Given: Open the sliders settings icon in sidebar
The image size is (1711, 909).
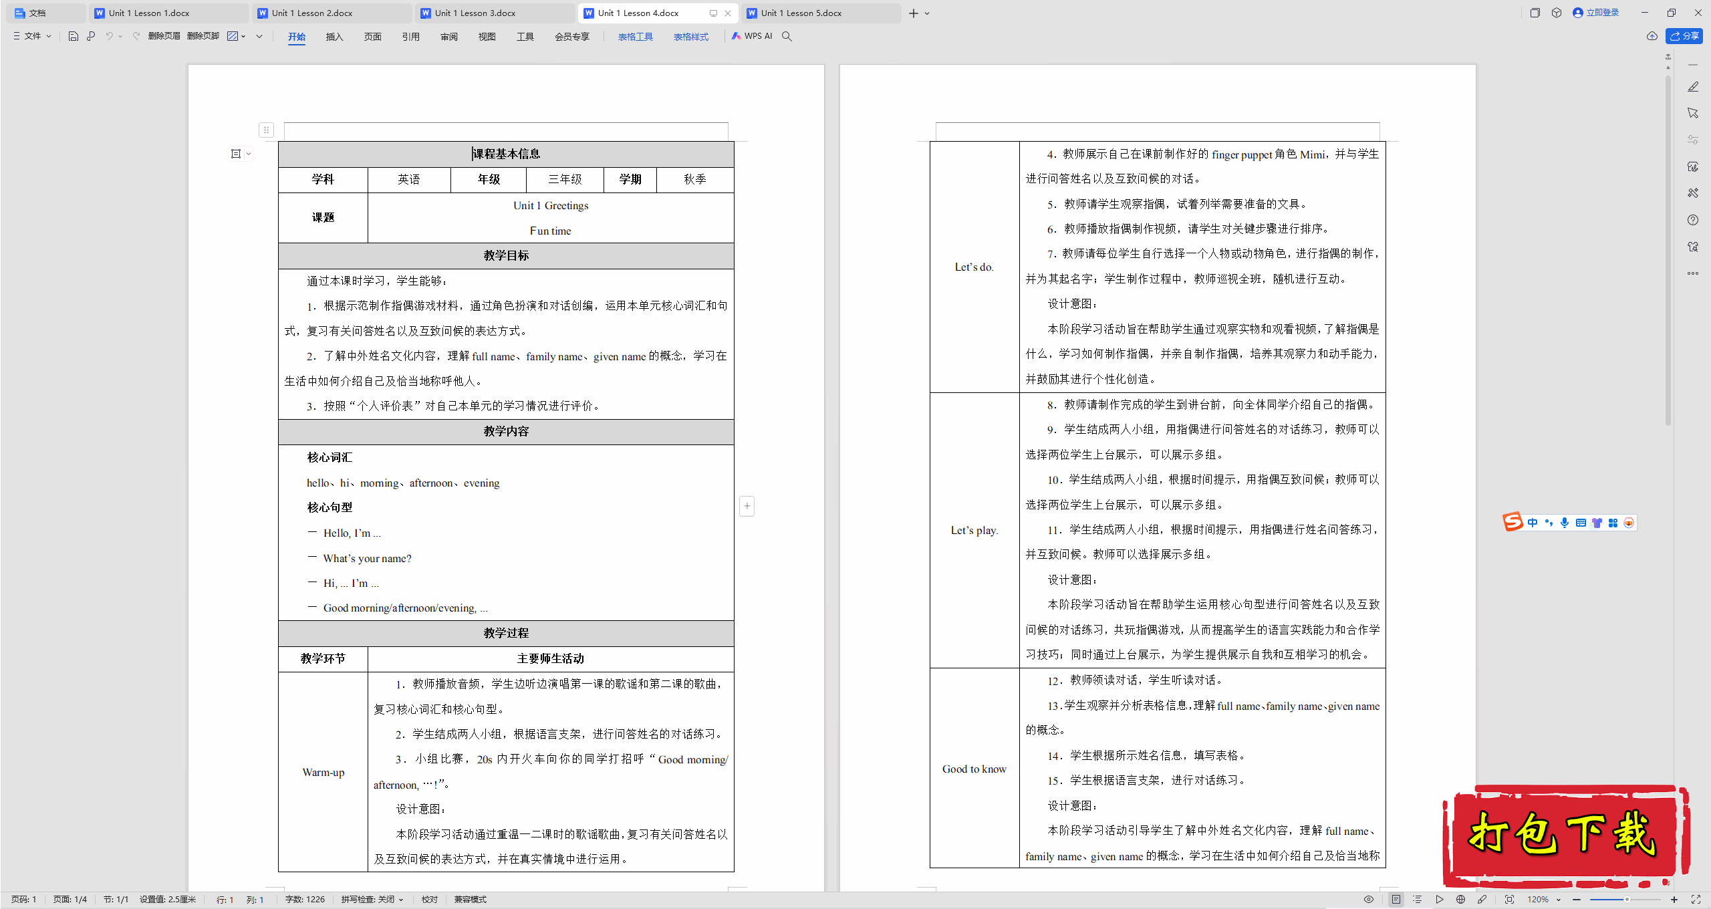Looking at the screenshot, I should click(x=1693, y=140).
